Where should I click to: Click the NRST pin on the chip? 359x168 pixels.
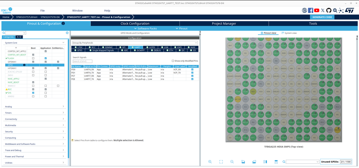tap(253, 91)
